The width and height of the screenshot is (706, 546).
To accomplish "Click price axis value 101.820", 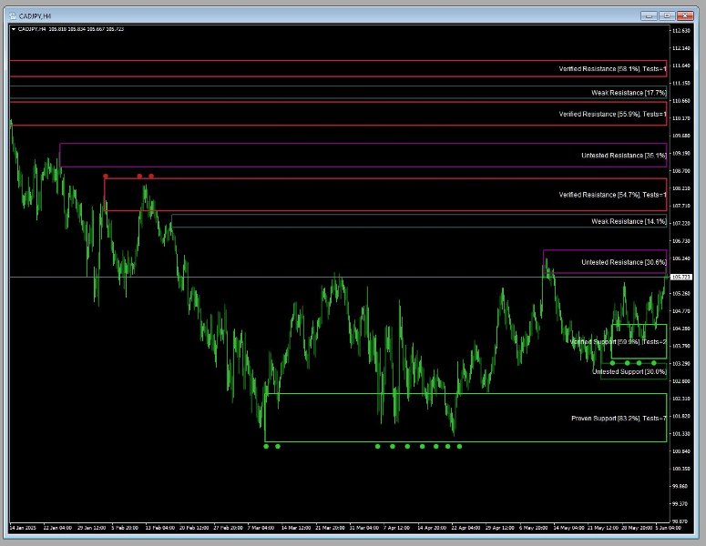I will [x=680, y=416].
